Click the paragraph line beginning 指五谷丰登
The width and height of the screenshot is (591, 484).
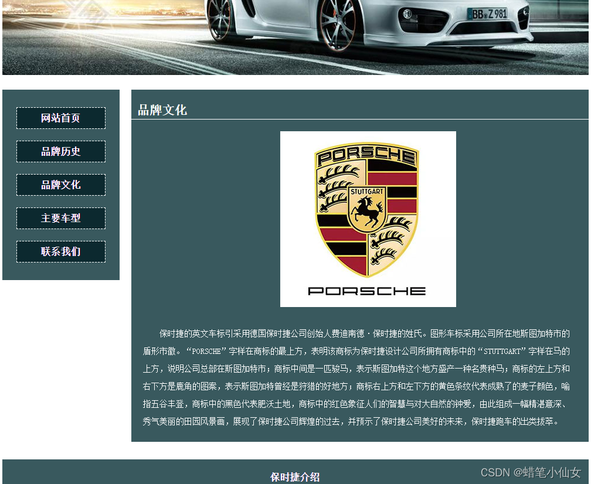point(354,404)
